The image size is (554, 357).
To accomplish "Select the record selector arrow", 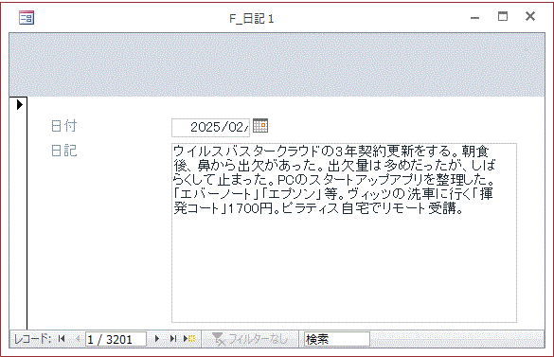I will point(20,104).
